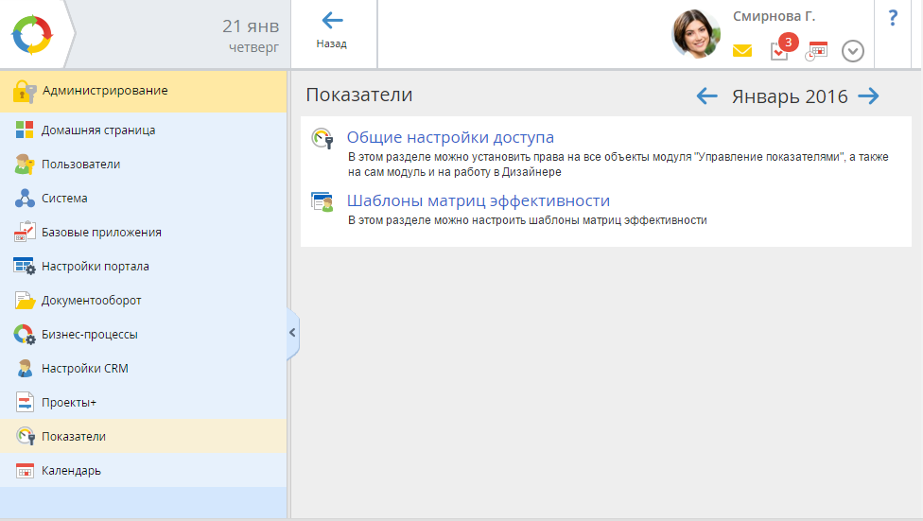
Task: Open the Общие настройки доступа link
Action: click(450, 138)
